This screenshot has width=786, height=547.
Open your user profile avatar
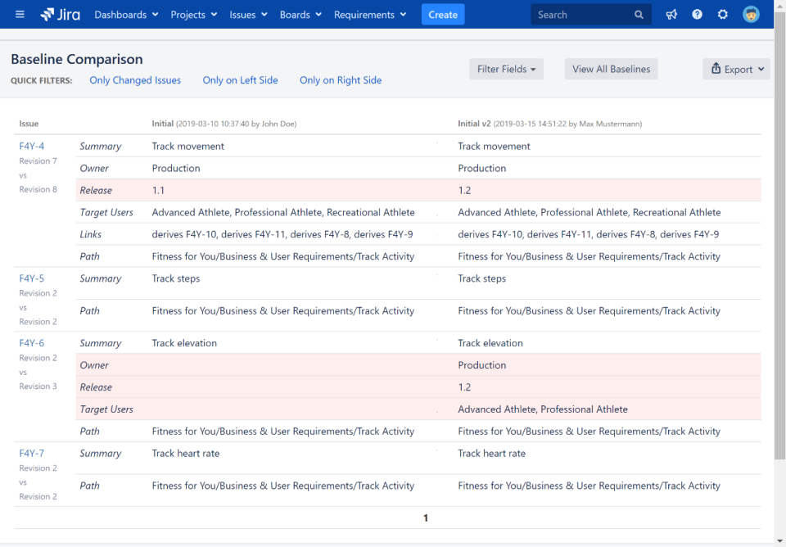click(x=751, y=14)
